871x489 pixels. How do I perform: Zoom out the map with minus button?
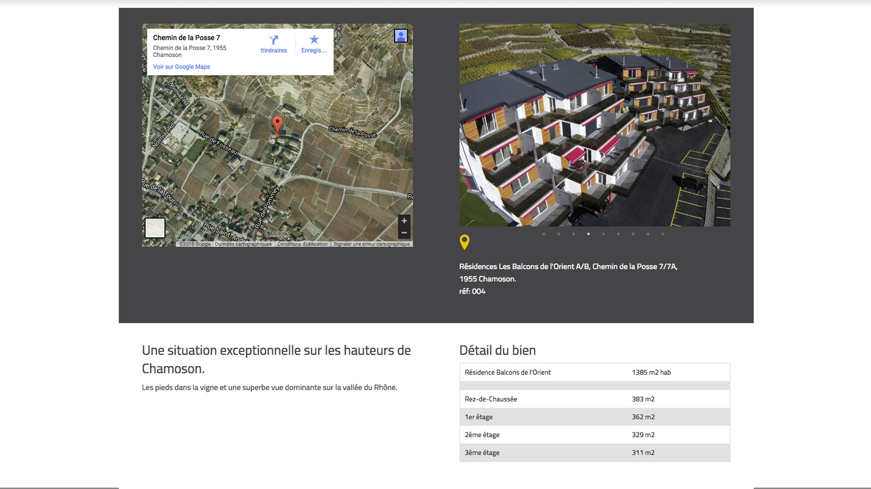click(x=404, y=233)
